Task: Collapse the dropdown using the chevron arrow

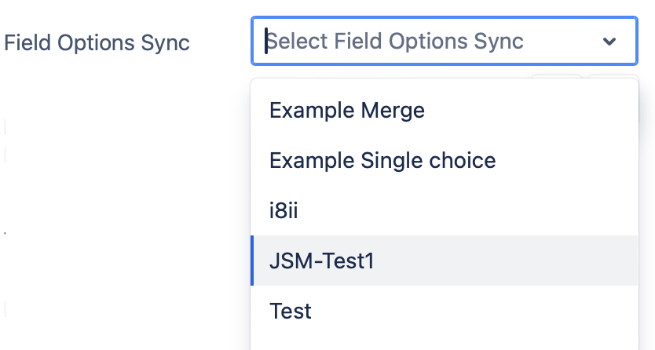Action: (609, 42)
